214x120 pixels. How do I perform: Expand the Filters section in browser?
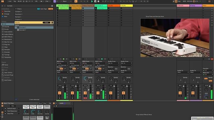18,9
